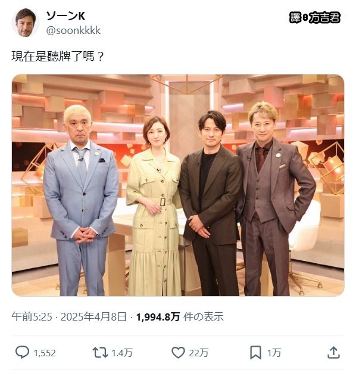
Task: Click the man in three-piece suit with vest
Action: (273, 199)
